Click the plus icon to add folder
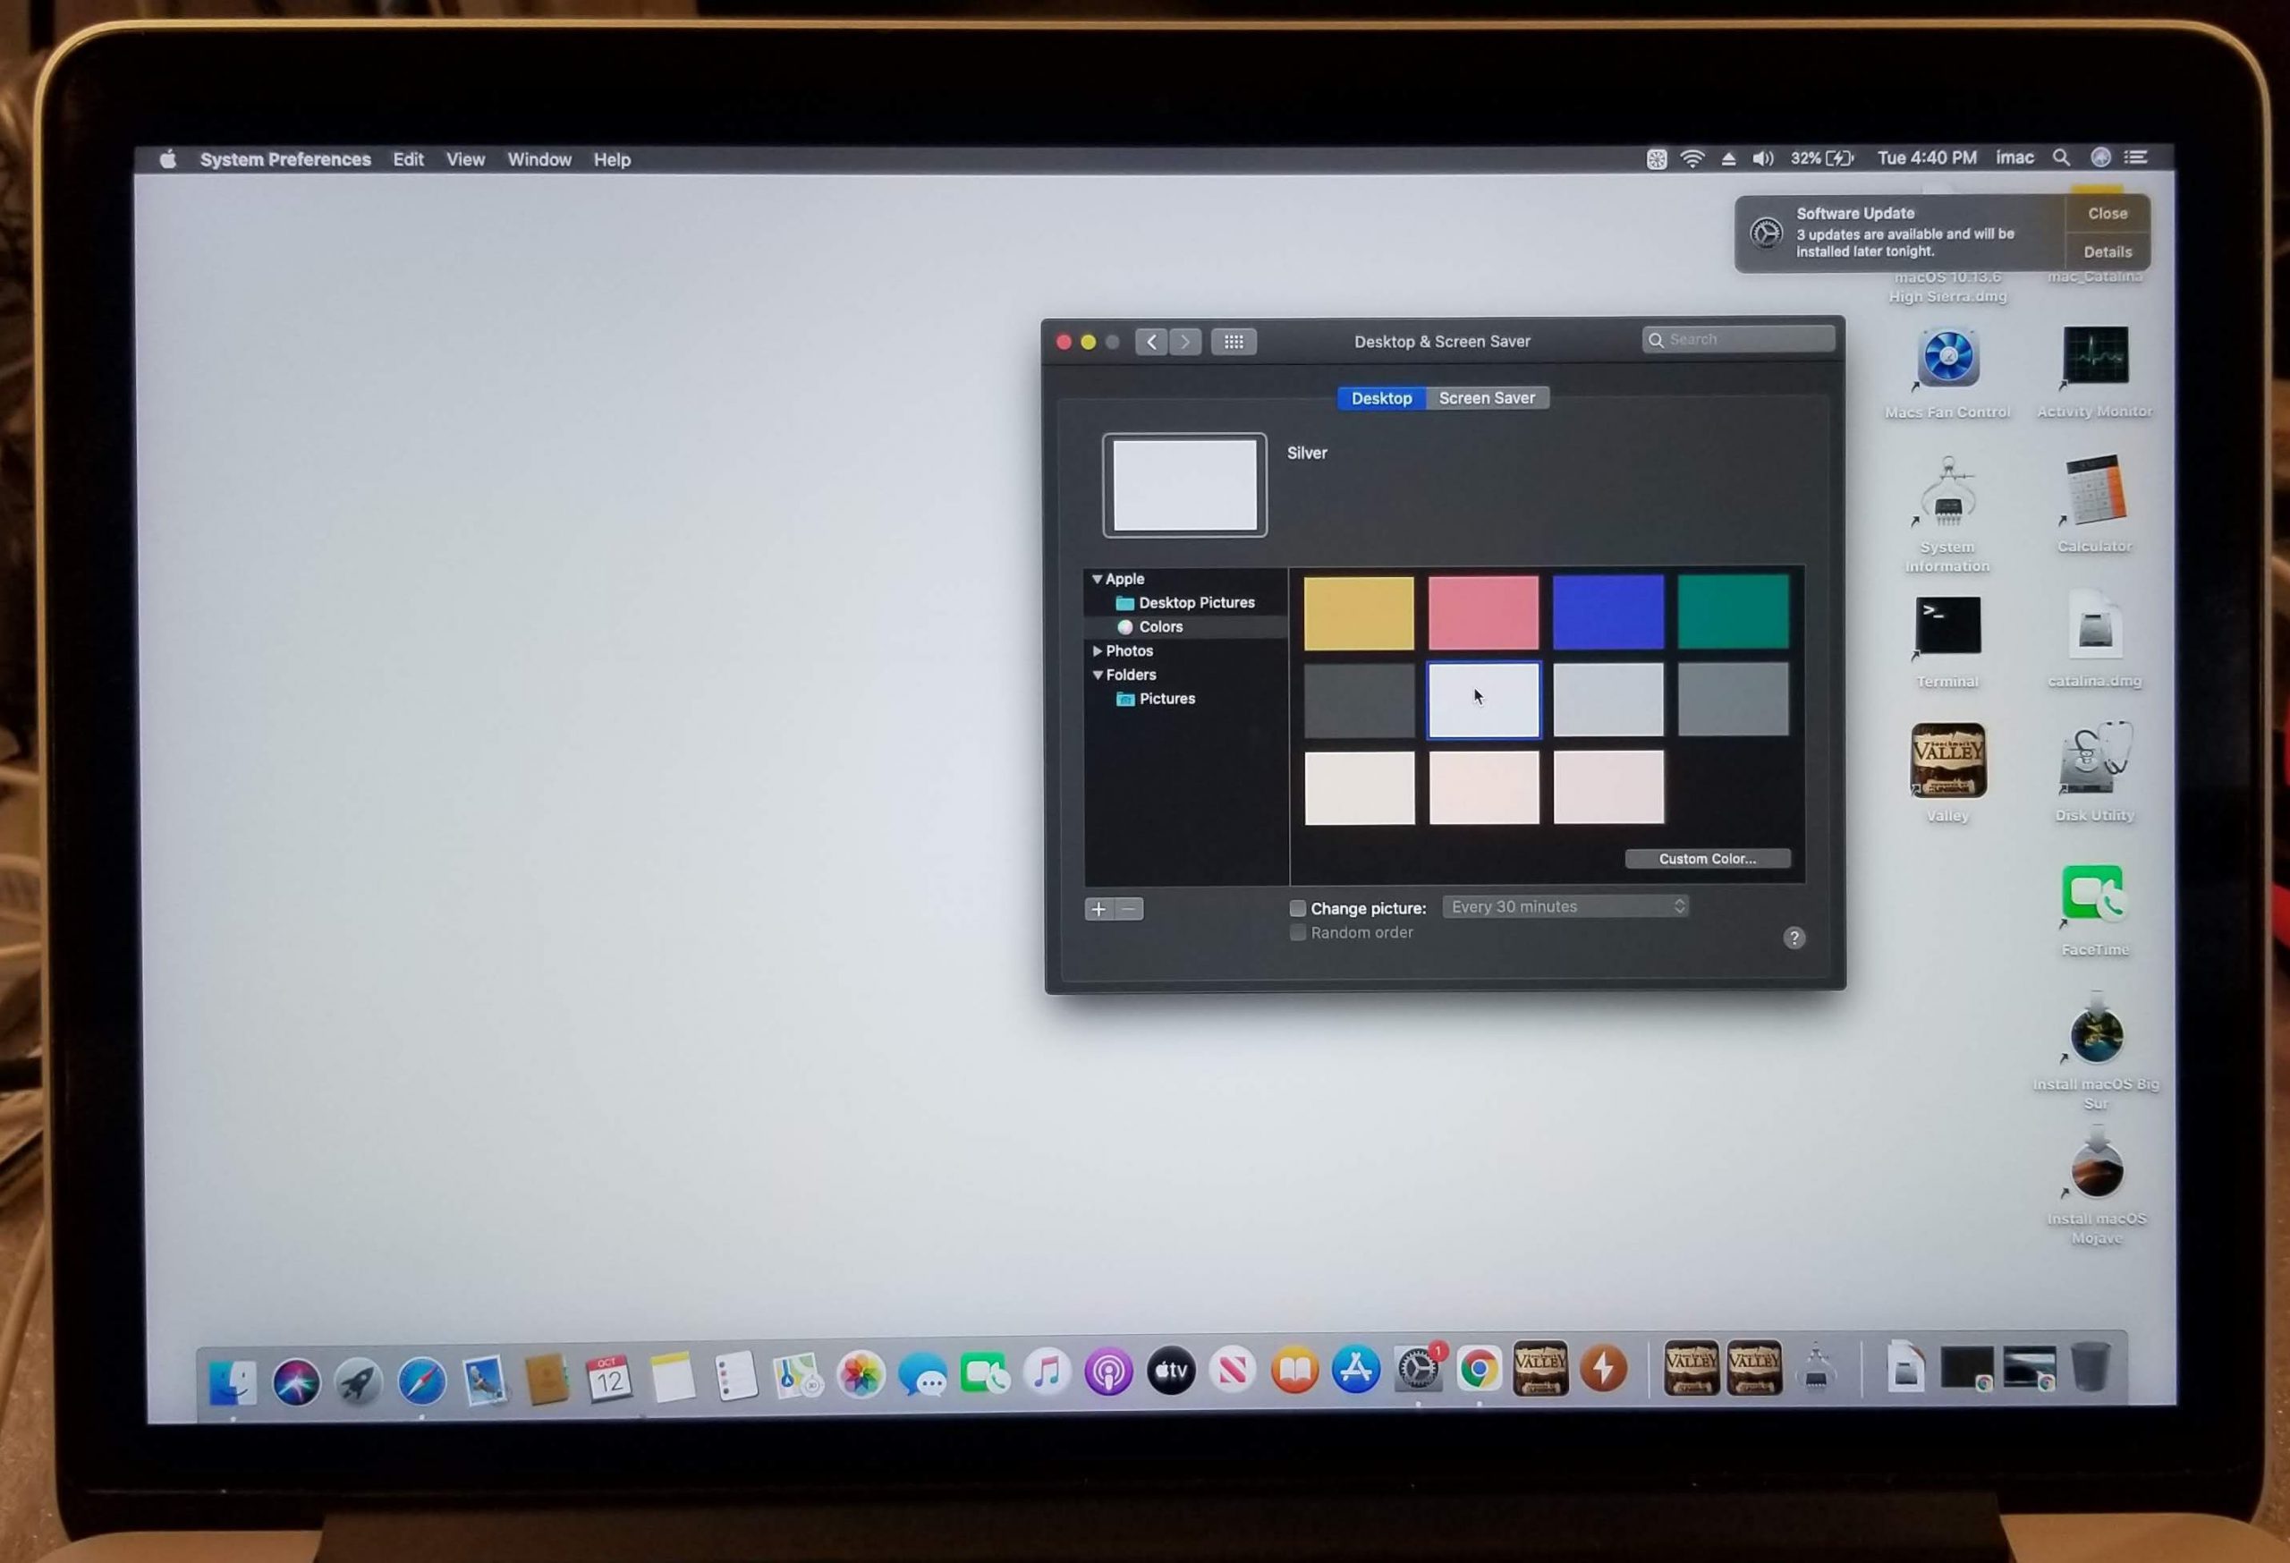 click(1098, 909)
